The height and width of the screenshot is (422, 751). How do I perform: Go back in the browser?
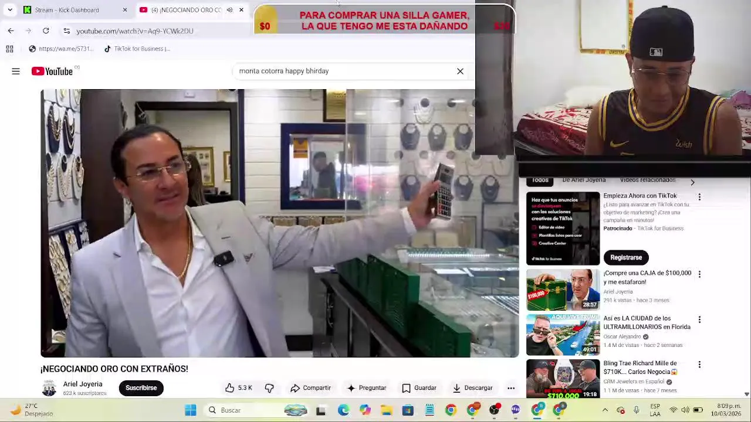coord(11,30)
